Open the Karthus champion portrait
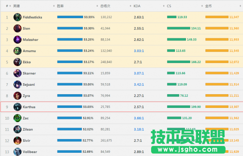Screen dimensions: 243x156 17,107
